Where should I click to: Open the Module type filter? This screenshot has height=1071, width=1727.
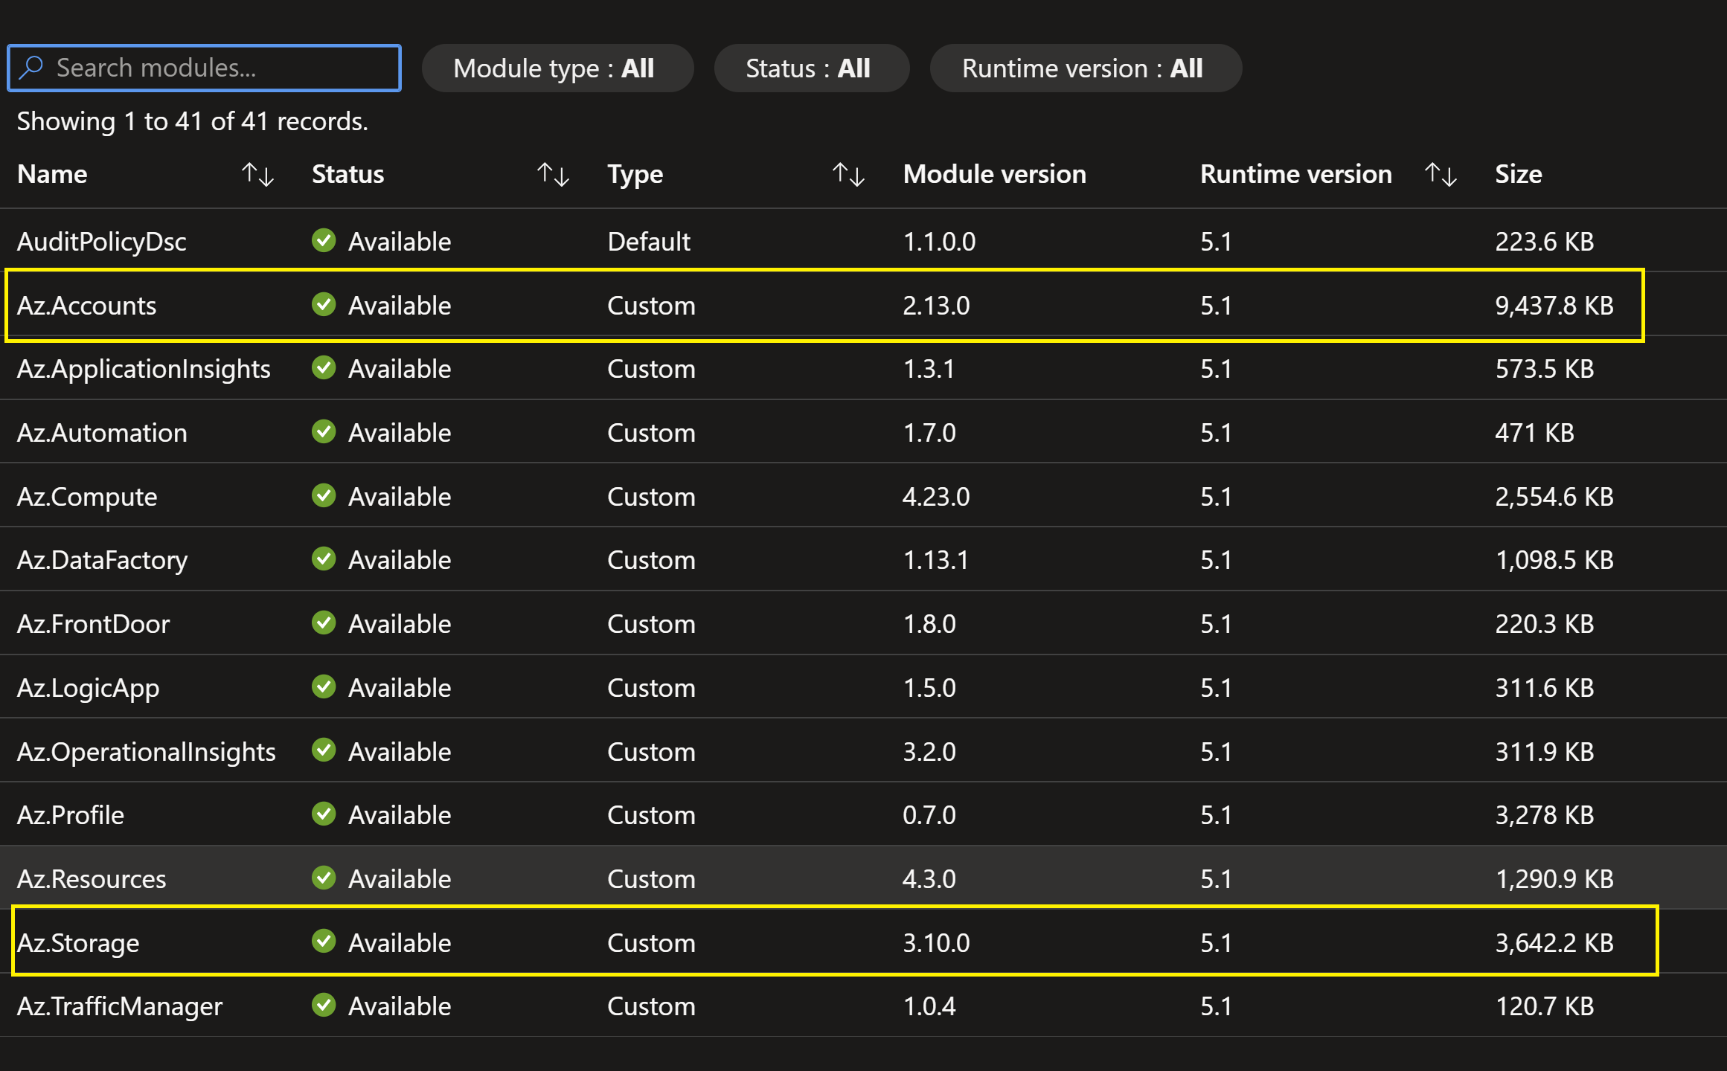click(x=557, y=68)
